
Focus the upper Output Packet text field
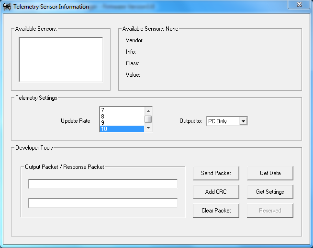103,184
